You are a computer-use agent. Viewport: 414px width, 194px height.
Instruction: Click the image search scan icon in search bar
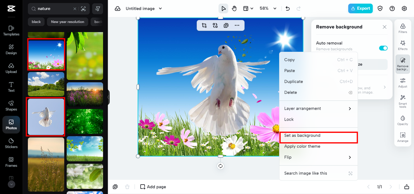pyautogui.click(x=83, y=9)
